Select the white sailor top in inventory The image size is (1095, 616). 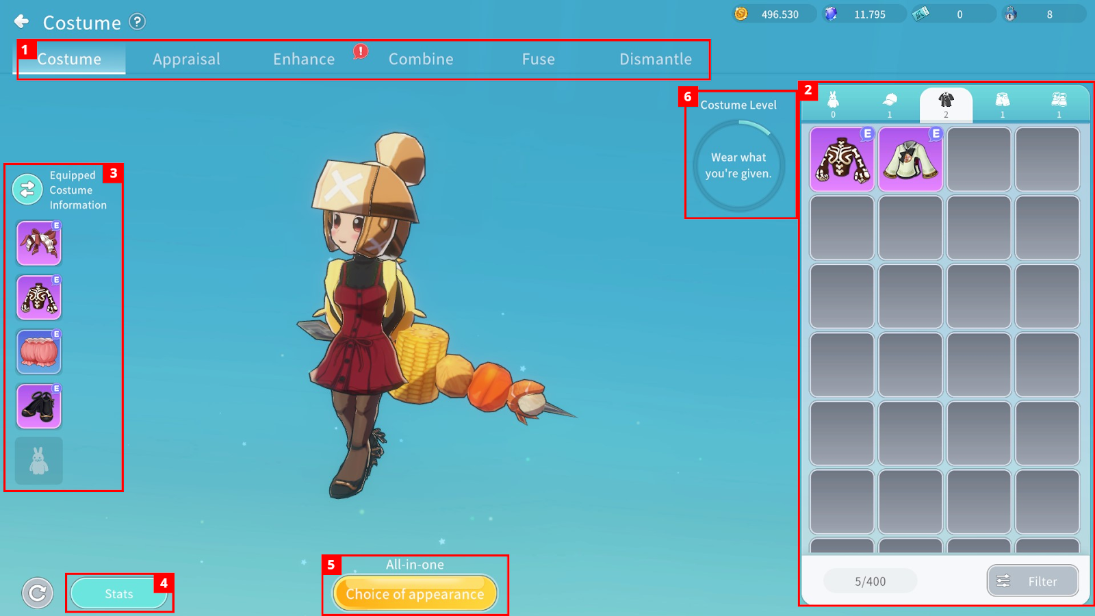pos(910,159)
